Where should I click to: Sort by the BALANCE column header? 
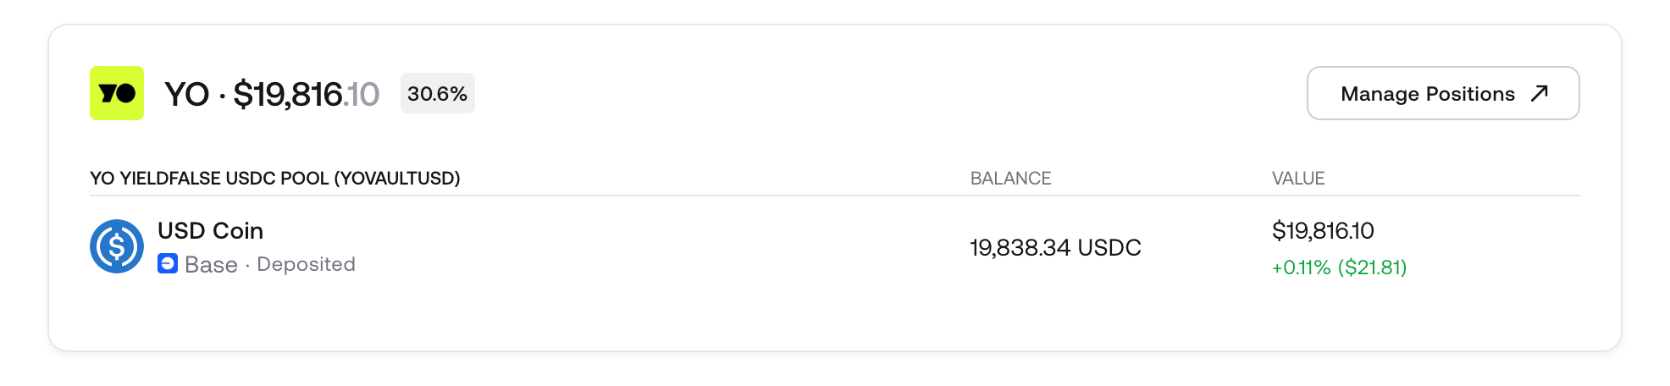pyautogui.click(x=1010, y=179)
